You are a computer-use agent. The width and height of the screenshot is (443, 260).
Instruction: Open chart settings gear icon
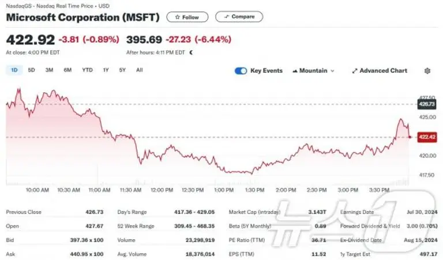[427, 71]
